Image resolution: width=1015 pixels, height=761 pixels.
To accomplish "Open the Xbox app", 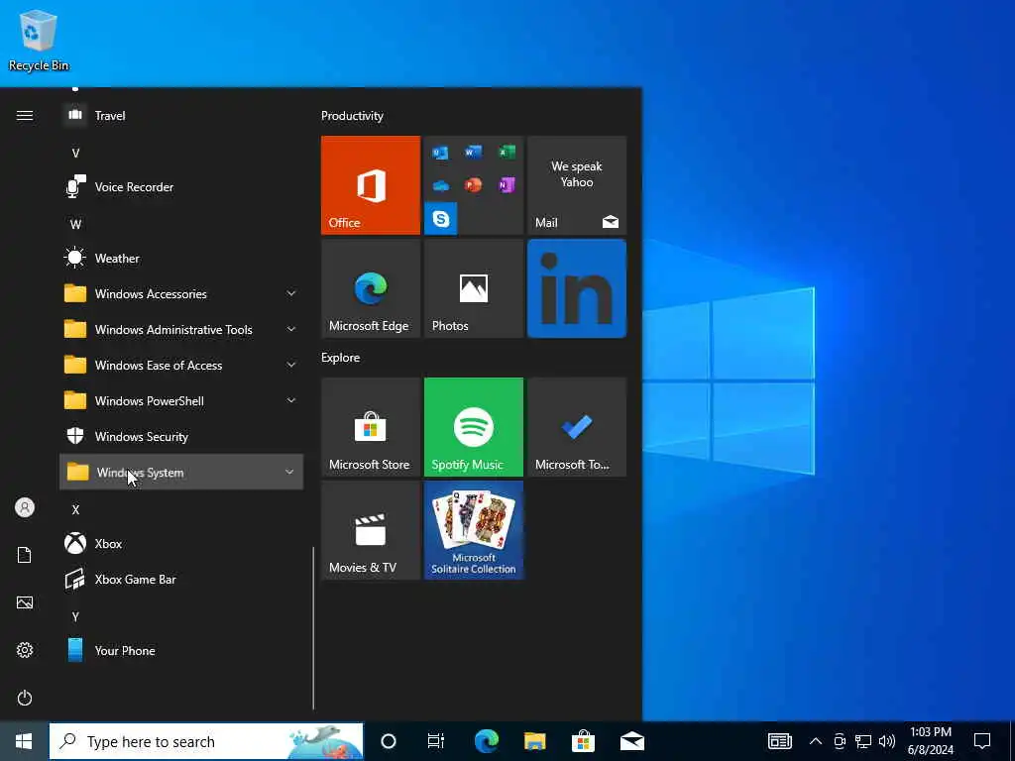I will pyautogui.click(x=181, y=544).
